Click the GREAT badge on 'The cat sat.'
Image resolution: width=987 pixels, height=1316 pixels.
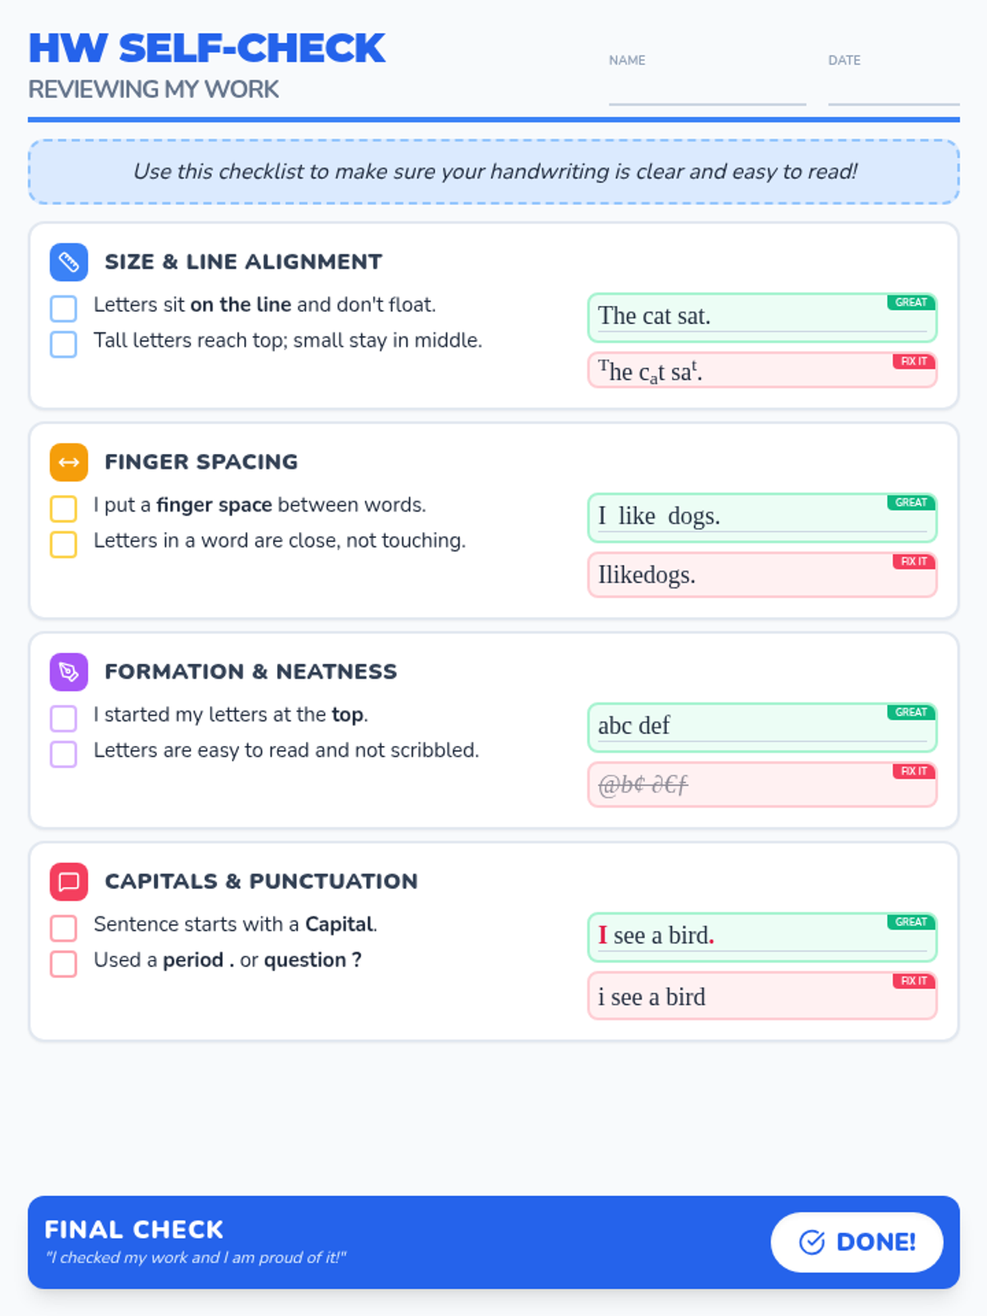pyautogui.click(x=911, y=302)
